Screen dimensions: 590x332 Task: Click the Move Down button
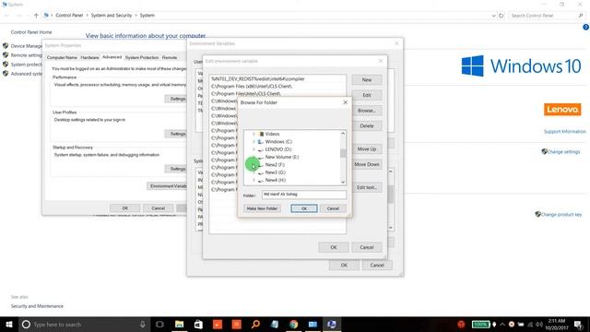pos(367,164)
